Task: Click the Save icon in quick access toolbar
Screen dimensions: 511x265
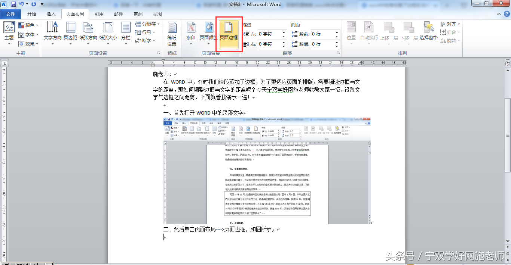Action: (13, 4)
